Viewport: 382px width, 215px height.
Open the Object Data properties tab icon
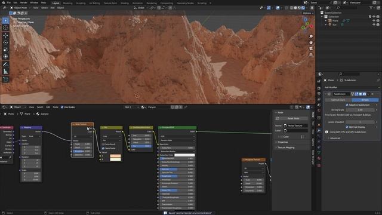319,153
